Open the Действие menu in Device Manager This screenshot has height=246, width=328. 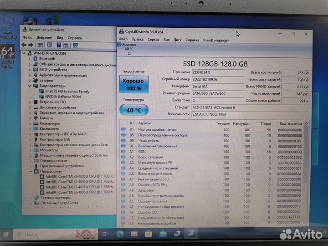(44, 38)
